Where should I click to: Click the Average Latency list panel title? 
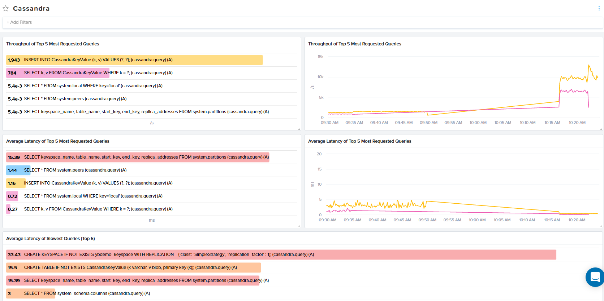[58, 141]
